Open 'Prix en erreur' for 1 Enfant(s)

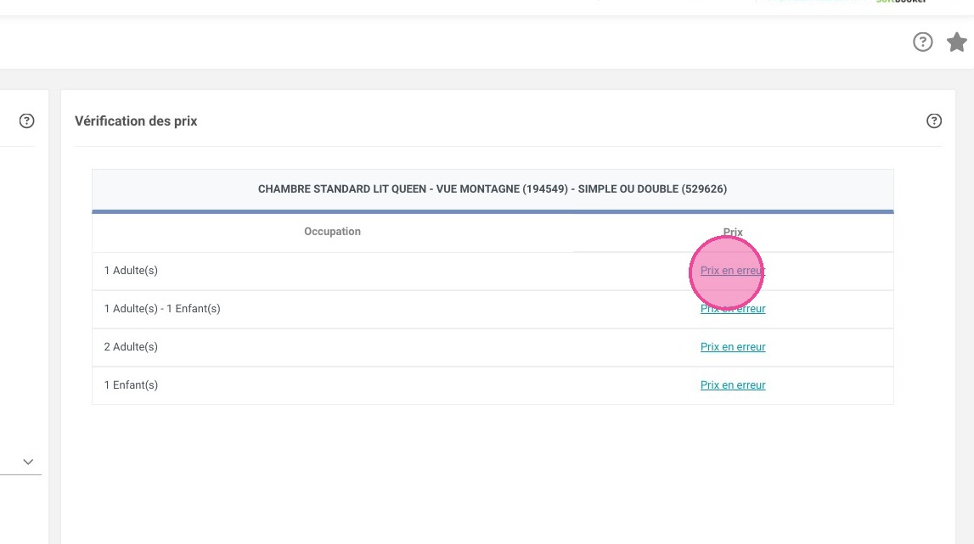[732, 385]
